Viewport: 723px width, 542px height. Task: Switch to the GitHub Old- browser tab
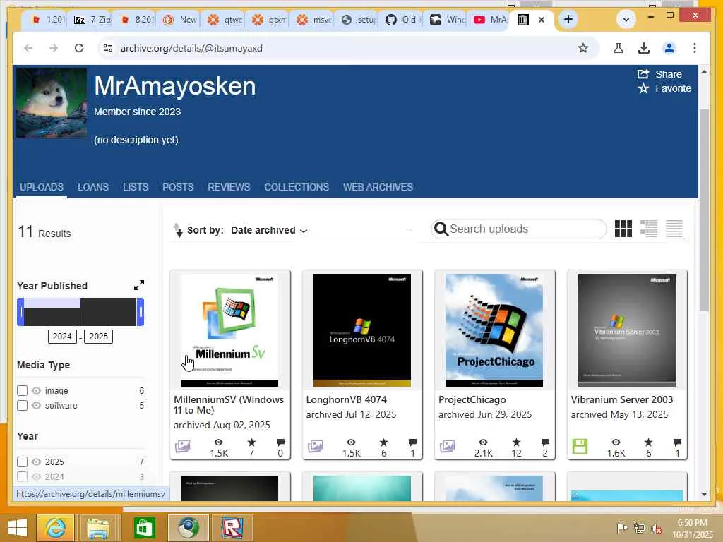pyautogui.click(x=403, y=20)
